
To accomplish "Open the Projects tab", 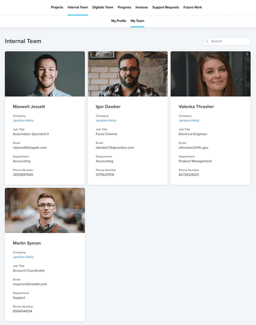I will 57,7.
